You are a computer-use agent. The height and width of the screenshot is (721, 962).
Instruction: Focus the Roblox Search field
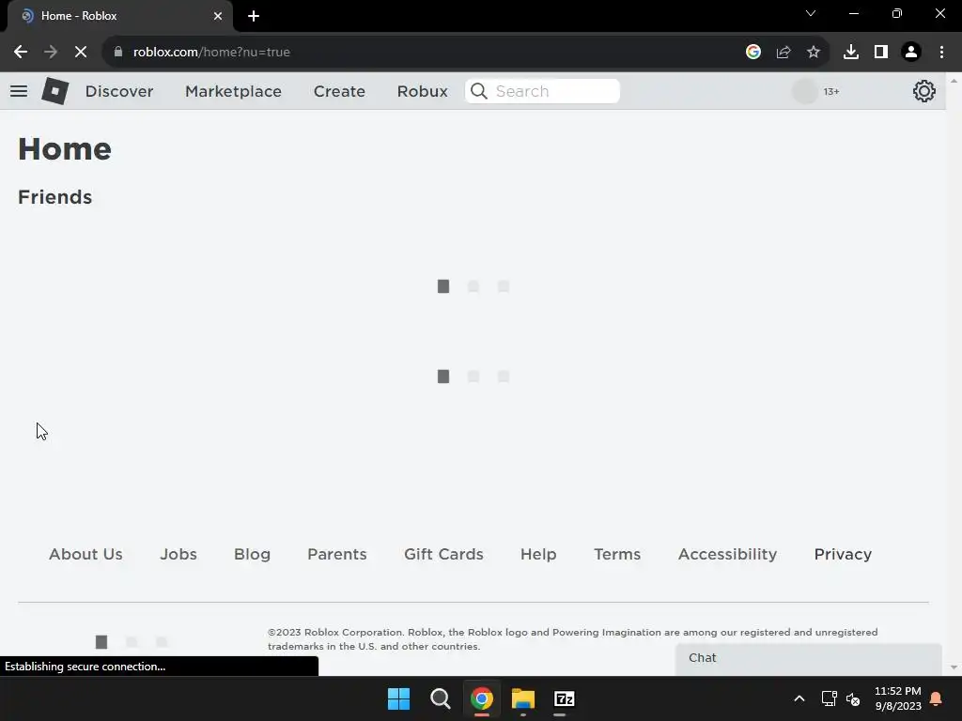click(x=542, y=91)
